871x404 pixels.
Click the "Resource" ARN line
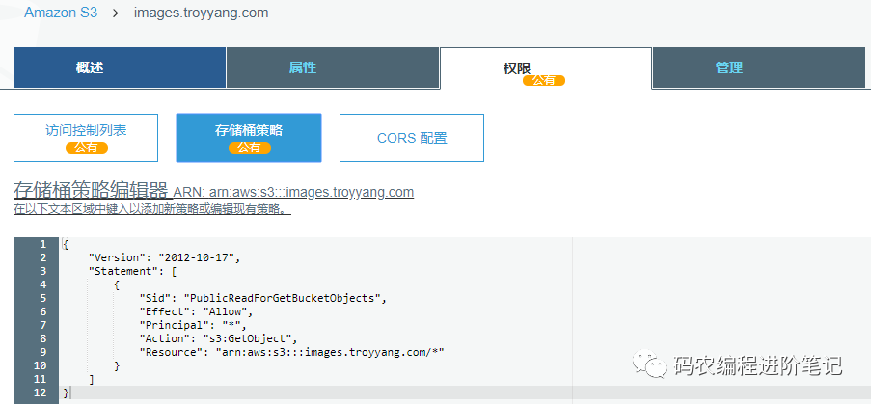292,352
